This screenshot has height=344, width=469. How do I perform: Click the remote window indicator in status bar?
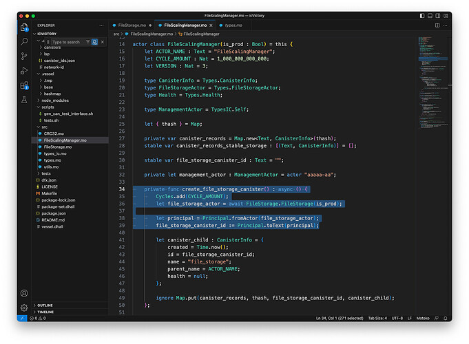(22, 319)
